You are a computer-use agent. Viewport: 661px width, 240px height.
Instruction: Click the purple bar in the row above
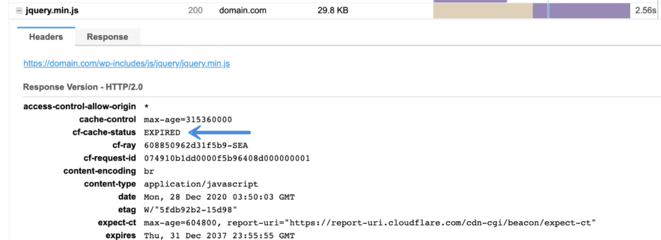point(470,1)
